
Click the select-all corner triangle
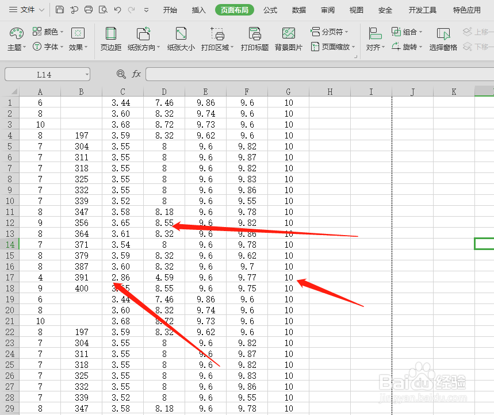14,91
